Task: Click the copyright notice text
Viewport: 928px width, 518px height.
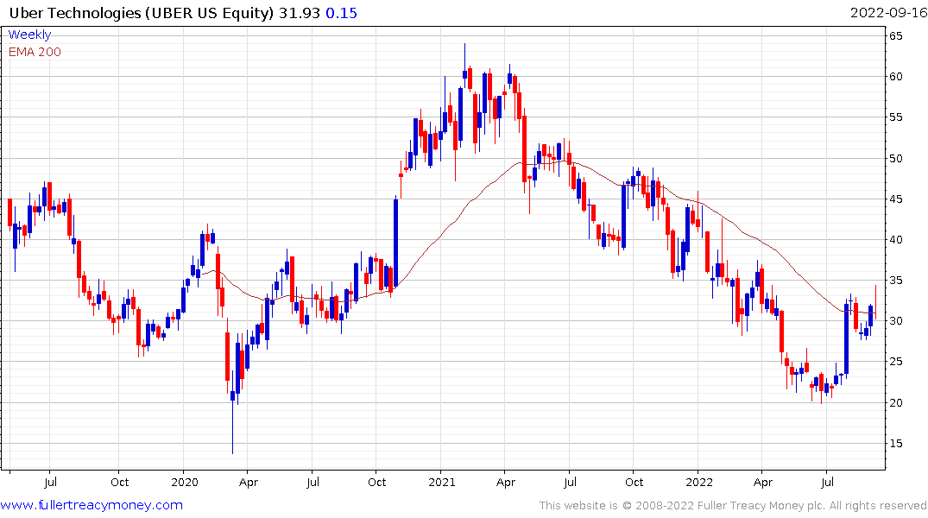Action: pos(733,506)
